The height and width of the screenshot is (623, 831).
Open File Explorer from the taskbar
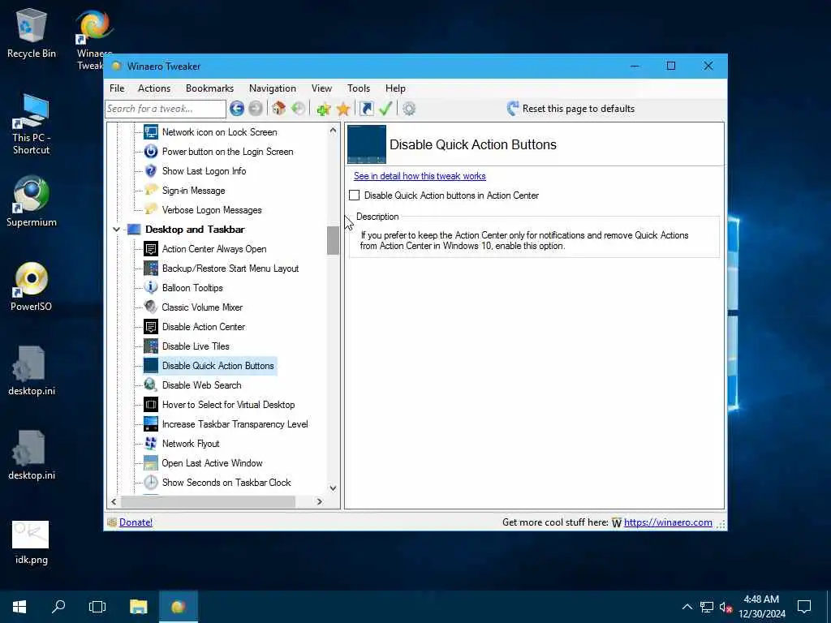point(138,607)
